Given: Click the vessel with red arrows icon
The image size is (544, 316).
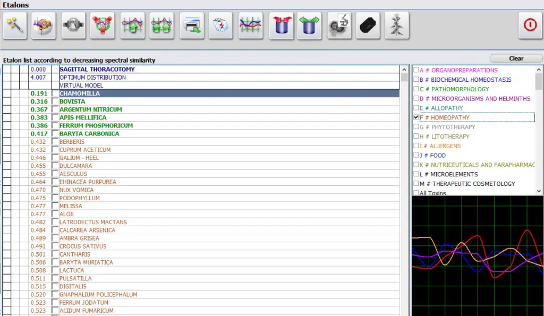Looking at the screenshot, I should point(281,25).
